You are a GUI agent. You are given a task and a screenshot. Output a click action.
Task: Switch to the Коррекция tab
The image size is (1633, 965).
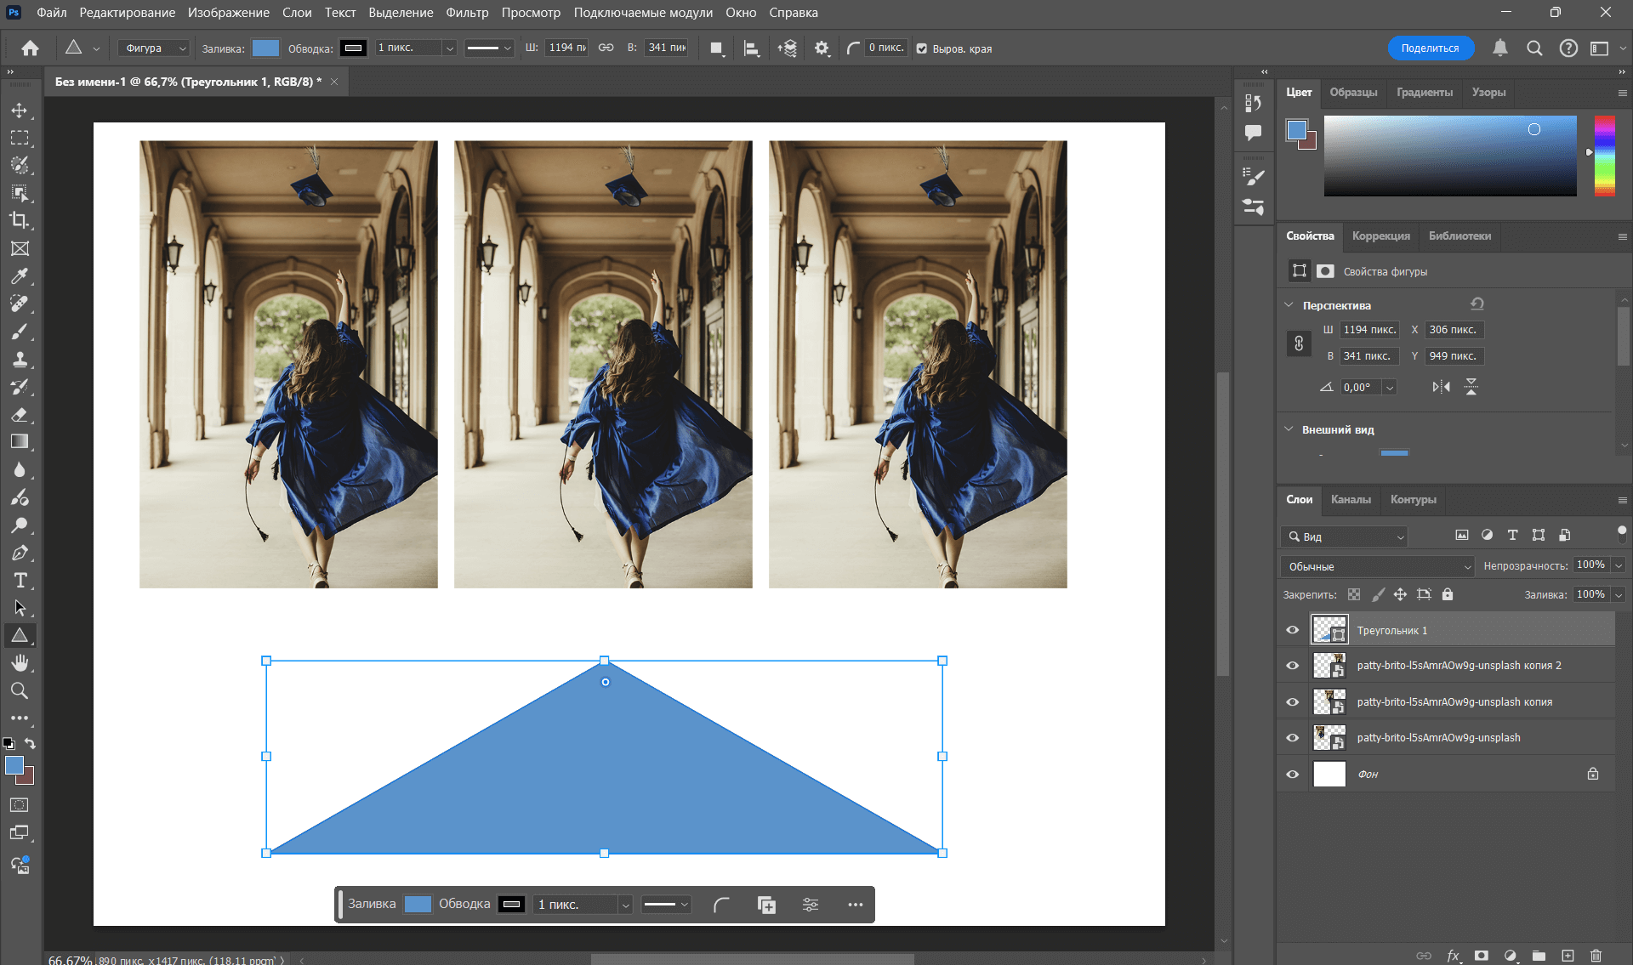click(1381, 236)
